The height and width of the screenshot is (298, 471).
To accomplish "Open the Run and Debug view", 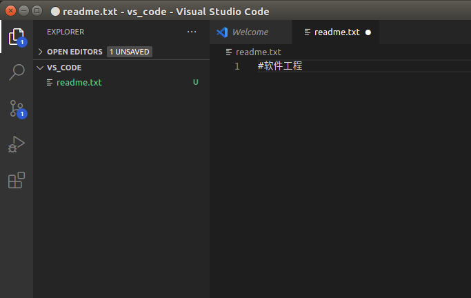I will [x=16, y=144].
